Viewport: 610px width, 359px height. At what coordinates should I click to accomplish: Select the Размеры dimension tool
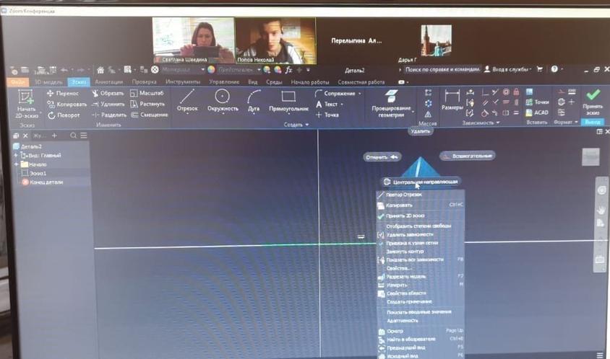(x=452, y=99)
